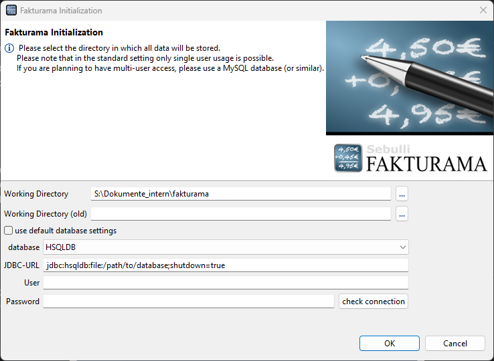
Task: Confirm the dialog with OK
Action: [390, 343]
